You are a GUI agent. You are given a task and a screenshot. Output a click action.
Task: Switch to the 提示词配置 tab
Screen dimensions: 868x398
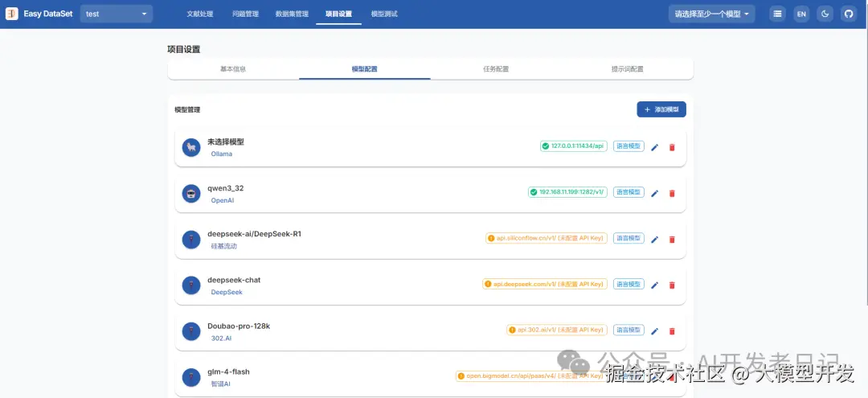point(627,69)
